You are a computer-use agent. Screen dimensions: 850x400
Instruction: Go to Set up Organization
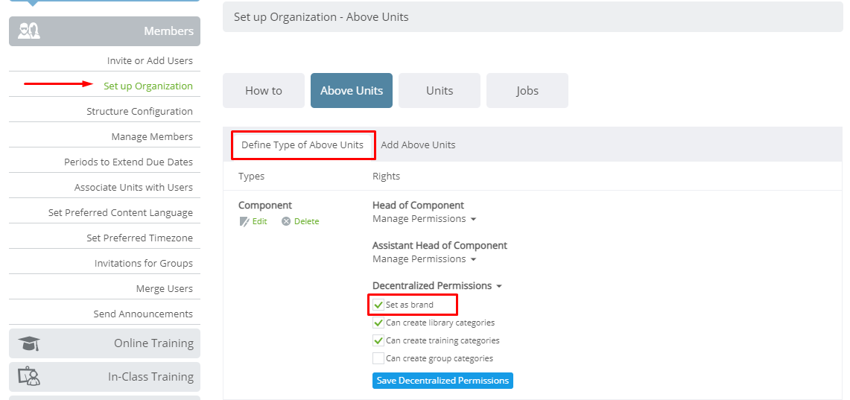148,86
